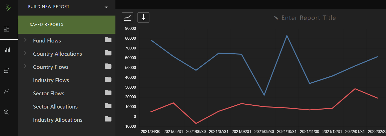Click the line chart type button
This screenshot has height=136, width=386.
click(128, 17)
